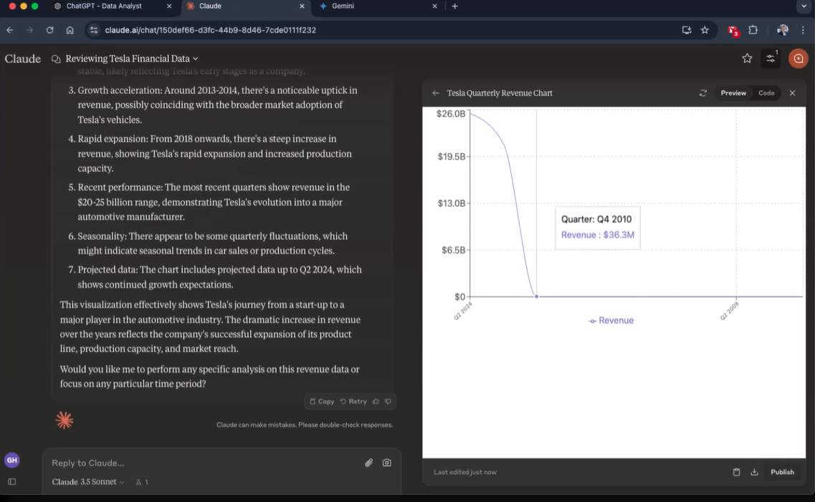815x502 pixels.
Task: Refresh the artifact preview
Action: pyautogui.click(x=702, y=93)
